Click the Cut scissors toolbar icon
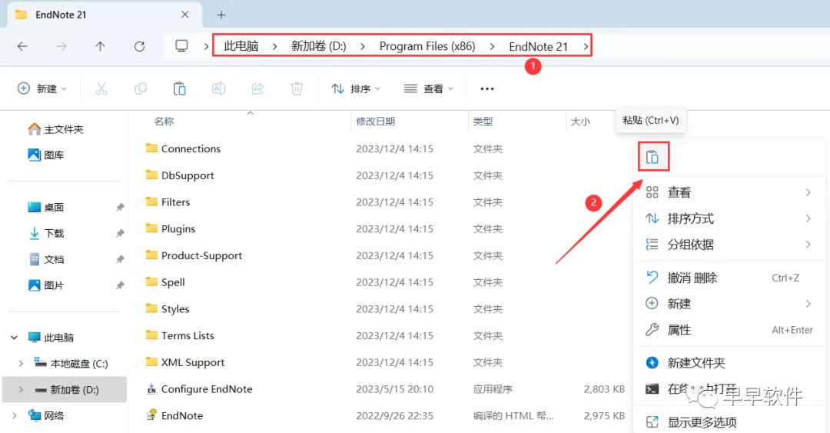This screenshot has height=433, width=830. point(101,88)
